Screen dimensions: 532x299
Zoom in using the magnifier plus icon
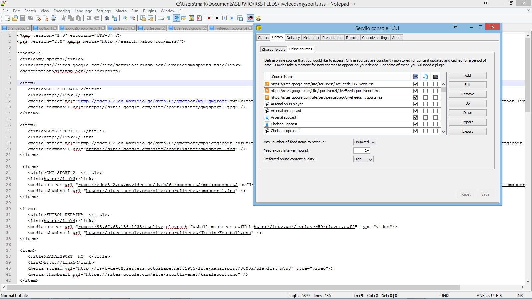pyautogui.click(x=125, y=18)
